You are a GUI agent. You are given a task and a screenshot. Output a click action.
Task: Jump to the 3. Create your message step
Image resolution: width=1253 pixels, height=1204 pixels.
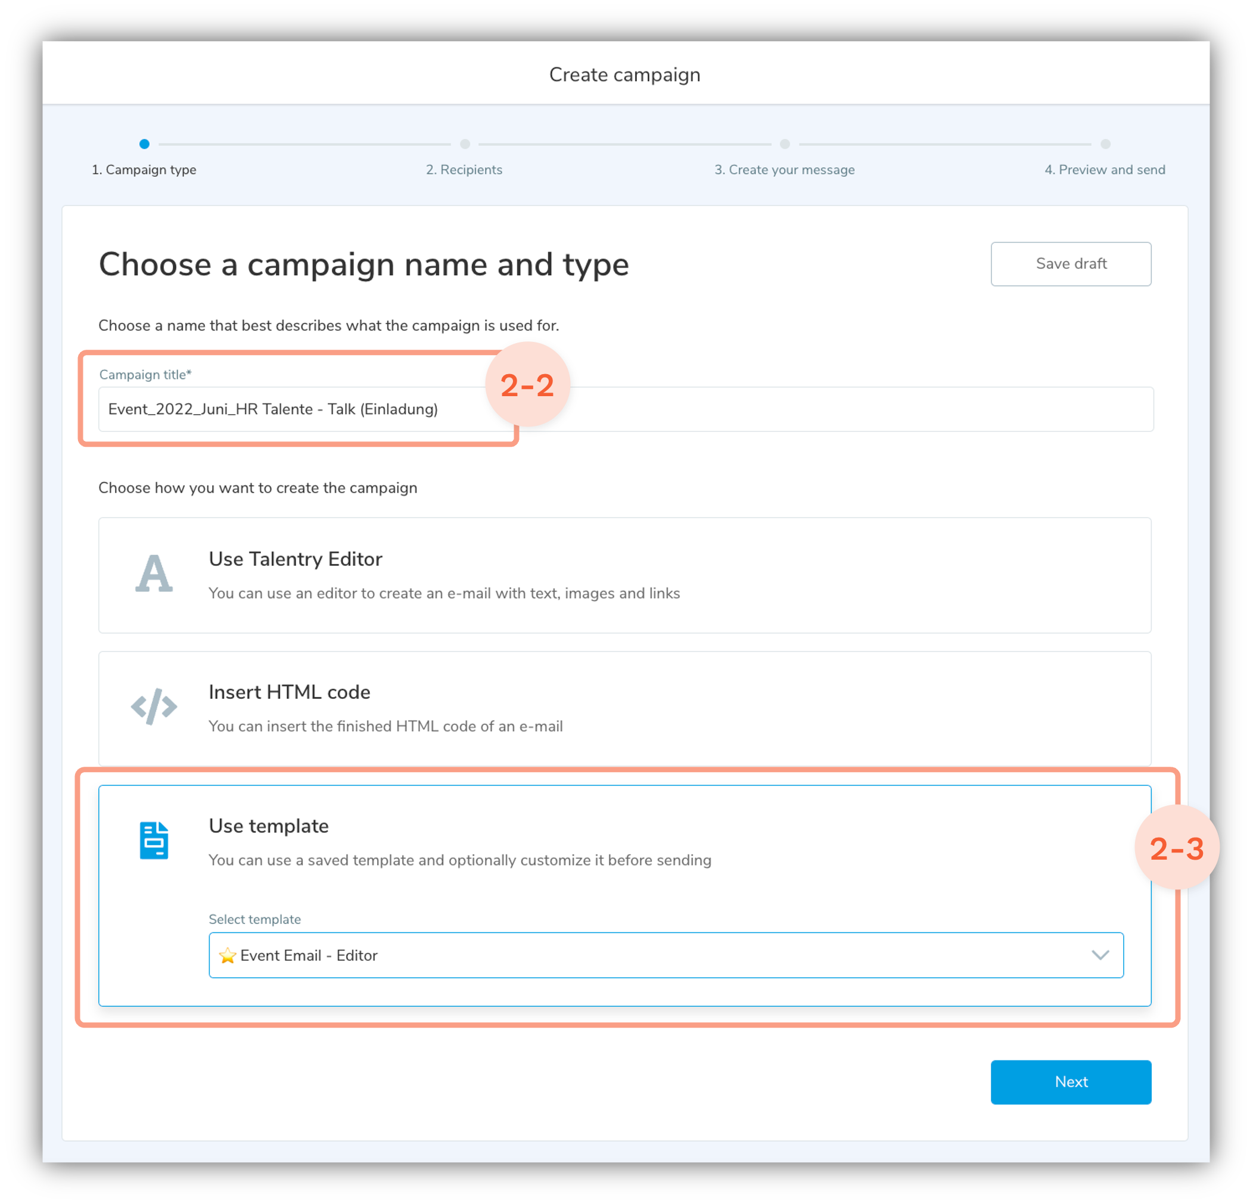pos(785,170)
